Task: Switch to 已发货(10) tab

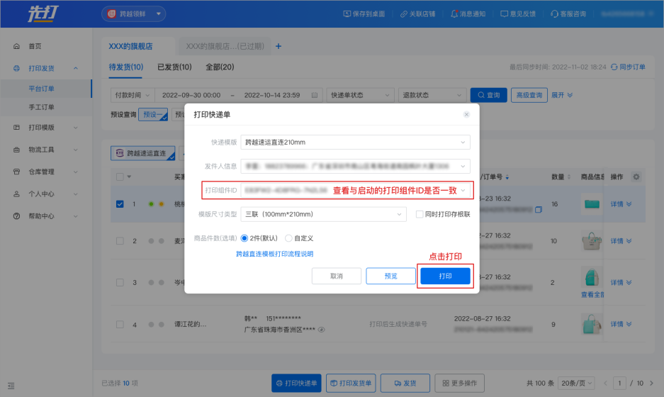Action: (174, 67)
